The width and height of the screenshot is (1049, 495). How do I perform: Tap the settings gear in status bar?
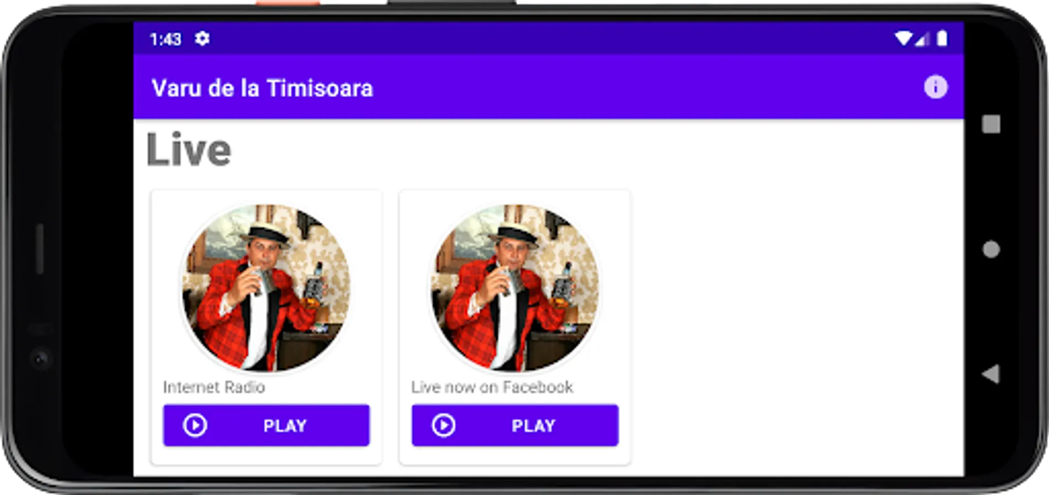click(202, 38)
